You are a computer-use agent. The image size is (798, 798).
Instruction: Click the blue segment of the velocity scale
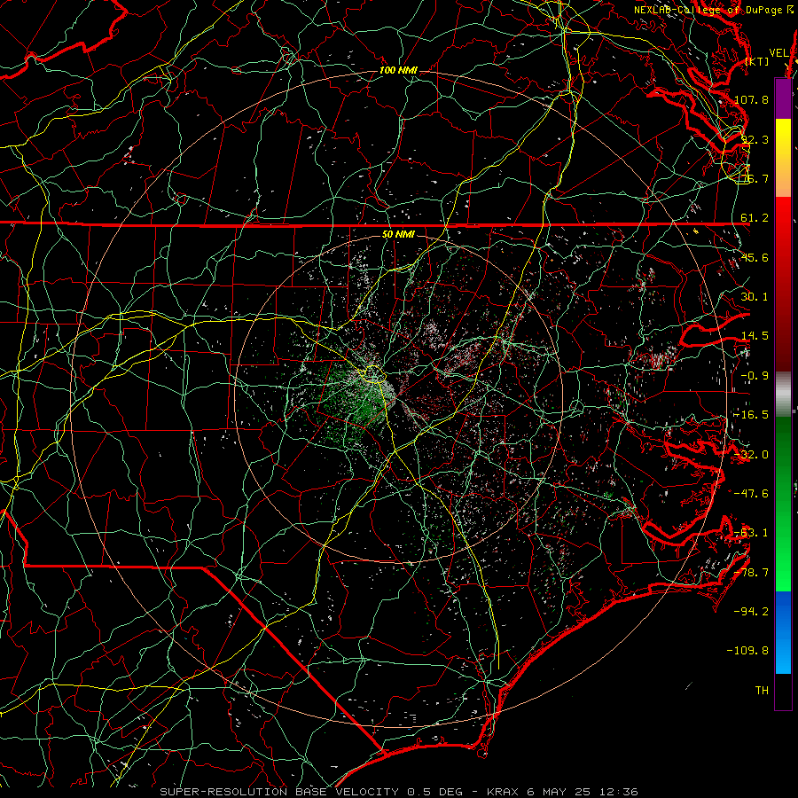783,632
